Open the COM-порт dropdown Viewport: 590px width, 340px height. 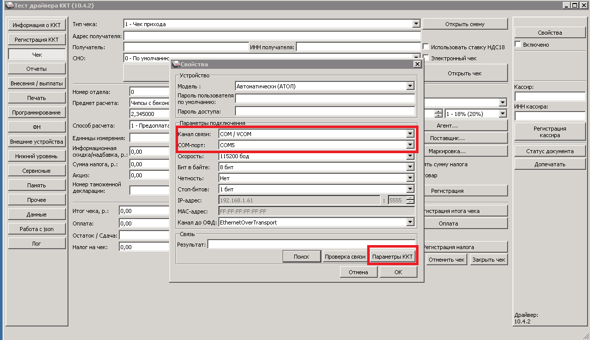tap(410, 145)
